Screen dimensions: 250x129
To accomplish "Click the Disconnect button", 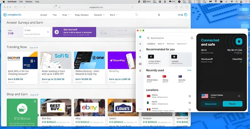I will (211, 104).
